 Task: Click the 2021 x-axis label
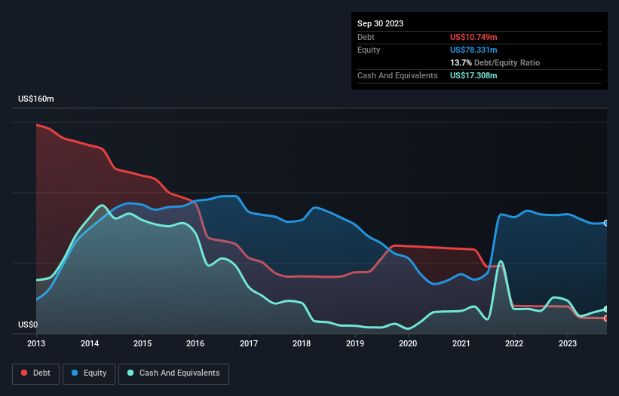pyautogui.click(x=461, y=343)
